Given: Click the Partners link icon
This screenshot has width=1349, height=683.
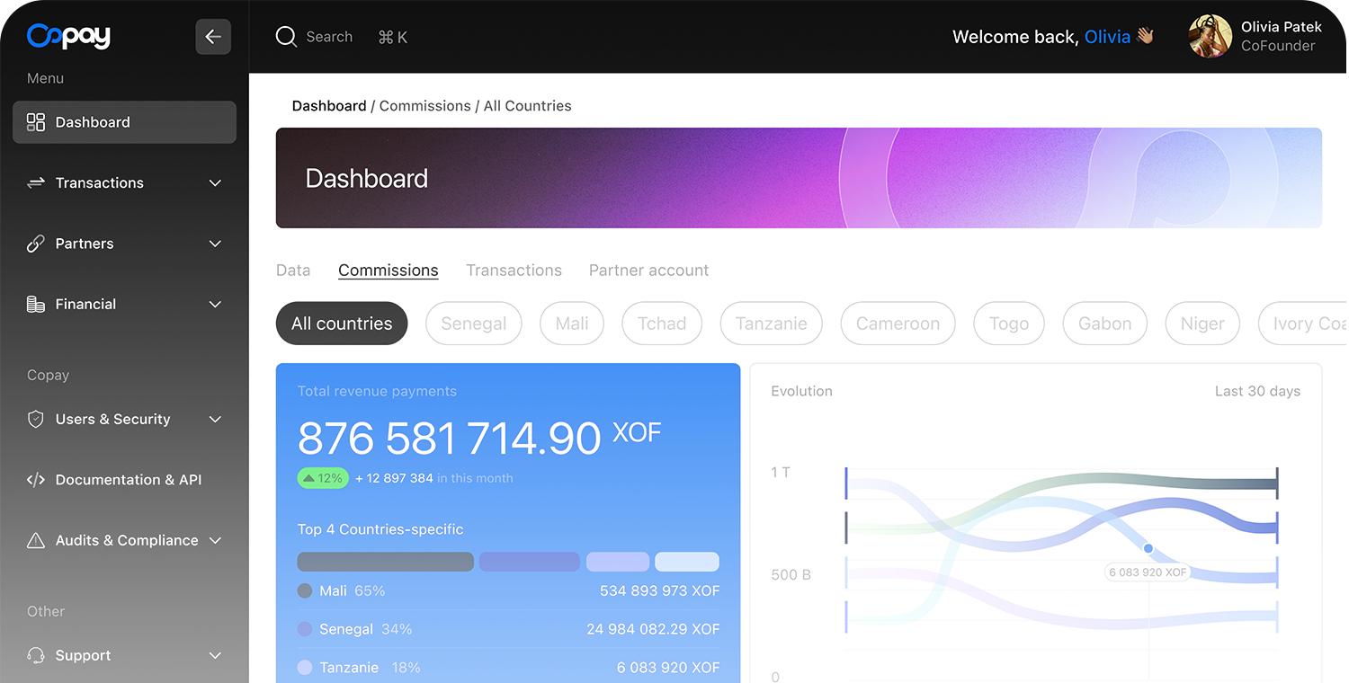Looking at the screenshot, I should pyautogui.click(x=36, y=244).
